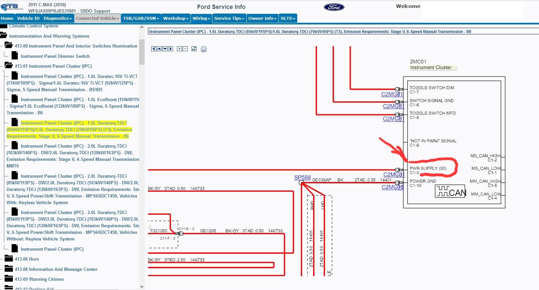Open C2MG01 connector link beside SWITCH SIGNAL GND
Image resolution: width=539 pixels, height=290 pixels.
coord(393,106)
